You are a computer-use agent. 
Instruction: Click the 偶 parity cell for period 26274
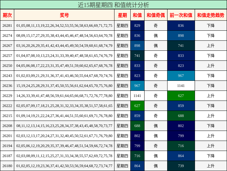(156, 36)
